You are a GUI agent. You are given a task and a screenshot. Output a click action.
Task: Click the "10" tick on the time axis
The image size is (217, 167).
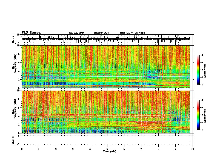(x=193, y=149)
